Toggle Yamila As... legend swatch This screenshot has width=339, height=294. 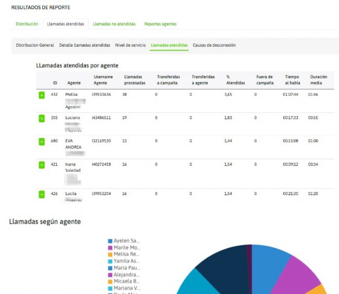coord(110,261)
